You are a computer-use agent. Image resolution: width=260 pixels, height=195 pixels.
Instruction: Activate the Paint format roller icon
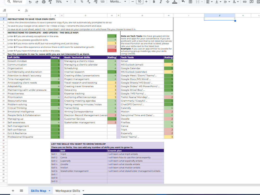[50, 2]
